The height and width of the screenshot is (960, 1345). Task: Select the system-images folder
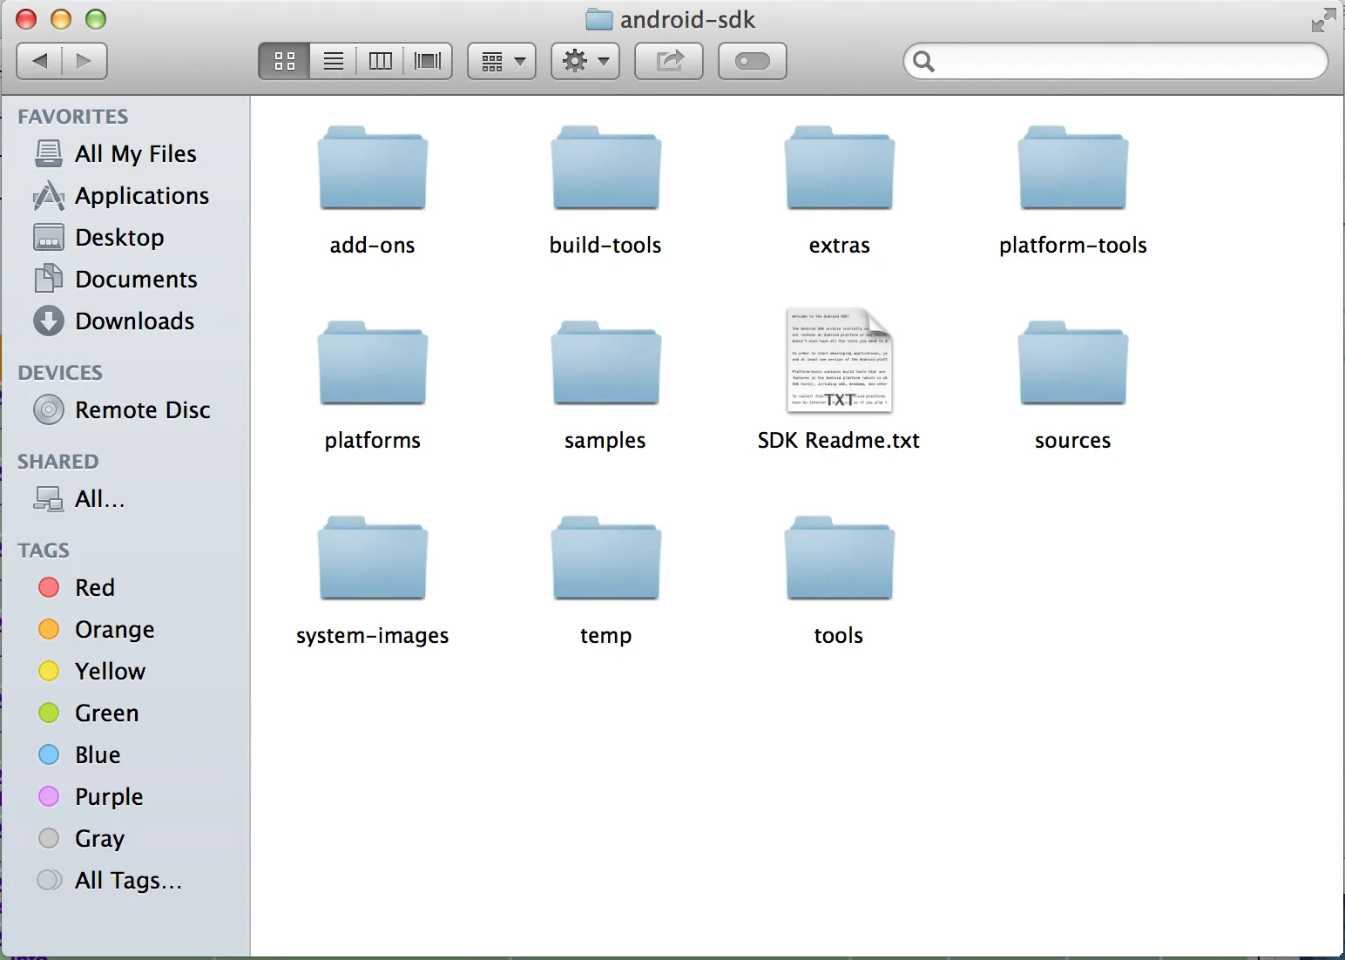point(373,558)
